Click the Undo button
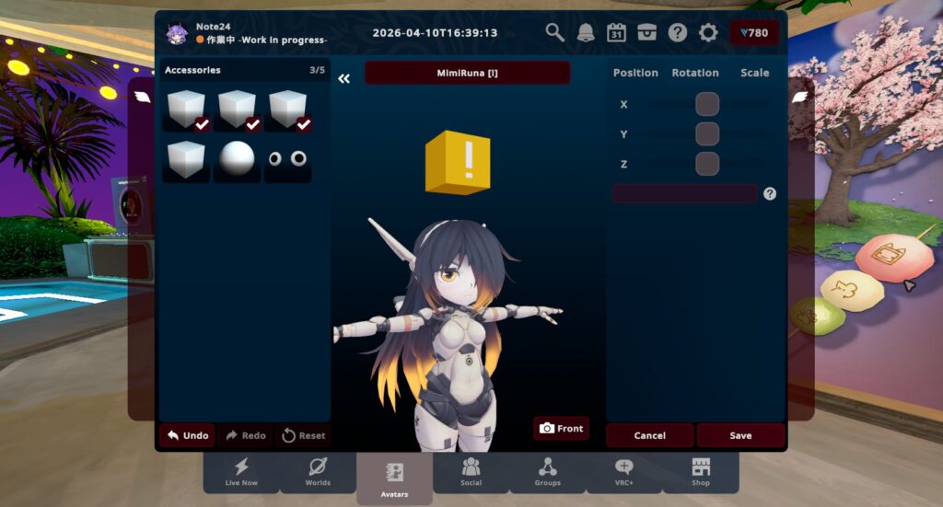The image size is (943, 507). pos(186,435)
